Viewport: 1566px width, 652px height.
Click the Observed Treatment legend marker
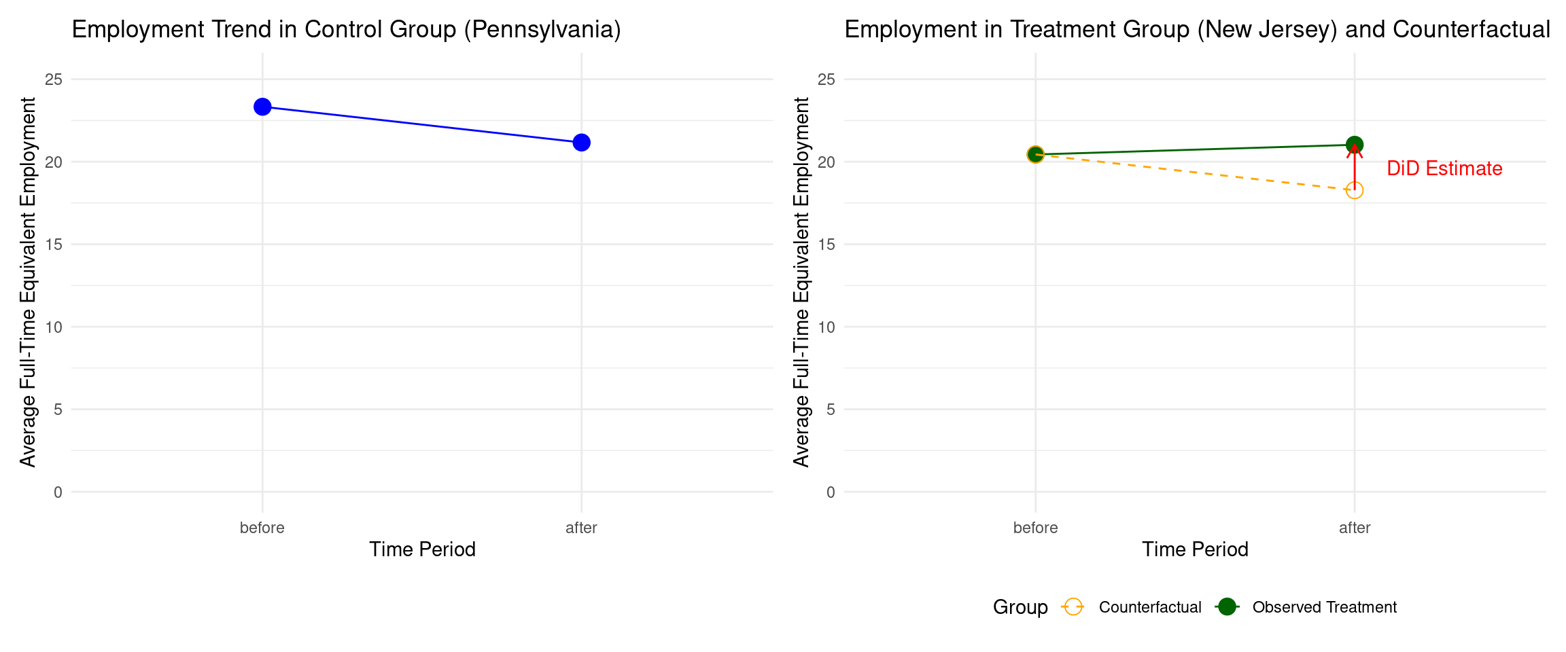click(1227, 607)
